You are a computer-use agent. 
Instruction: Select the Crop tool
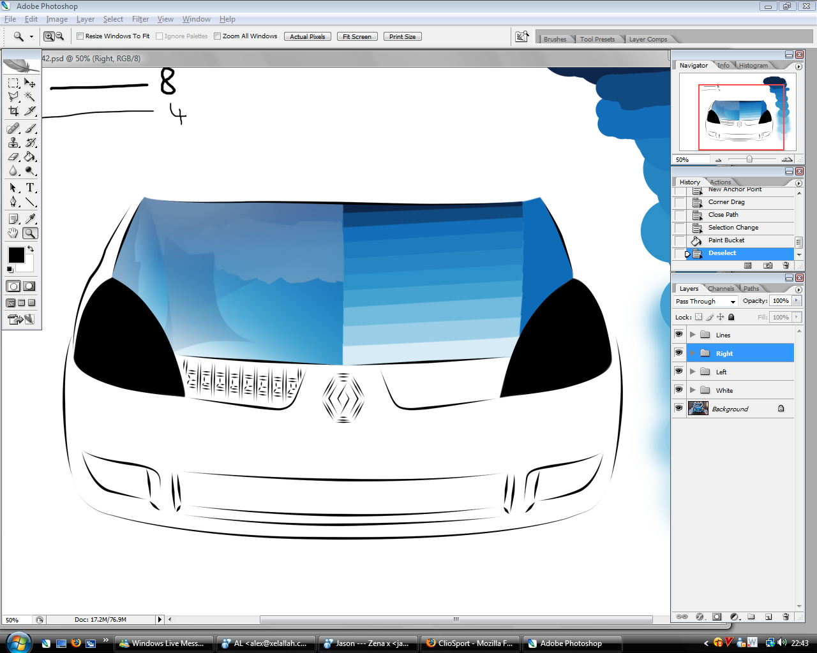13,111
